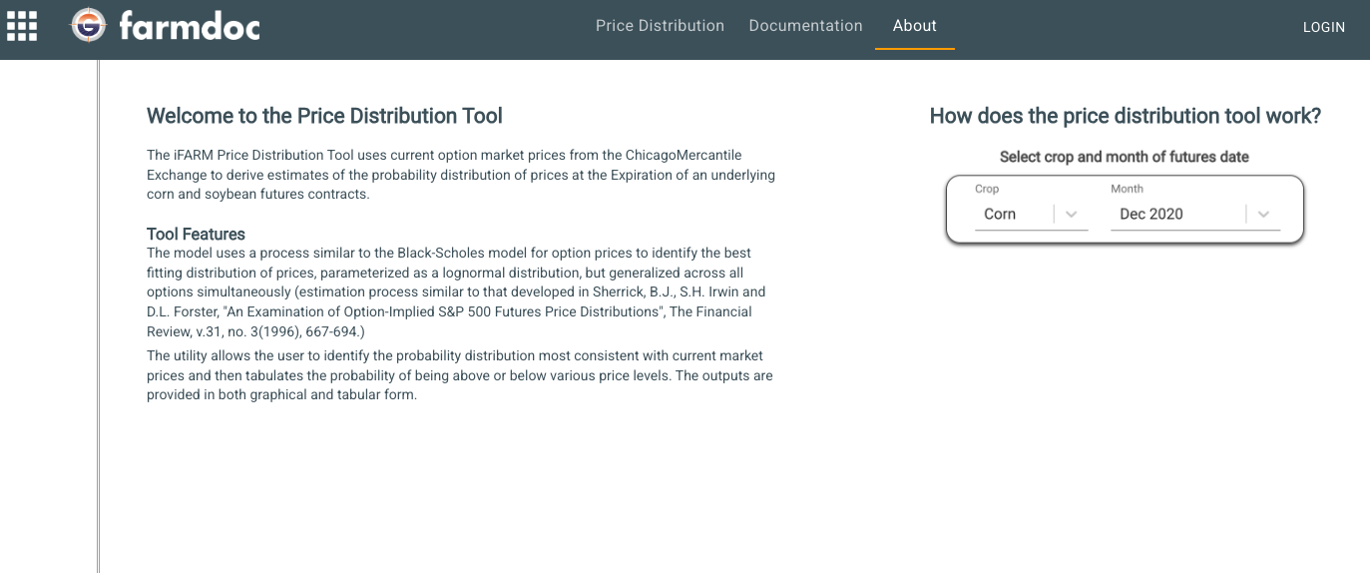Viewport: 1370px width, 573px height.
Task: Click the iFARM introduction paragraph
Action: (x=460, y=175)
